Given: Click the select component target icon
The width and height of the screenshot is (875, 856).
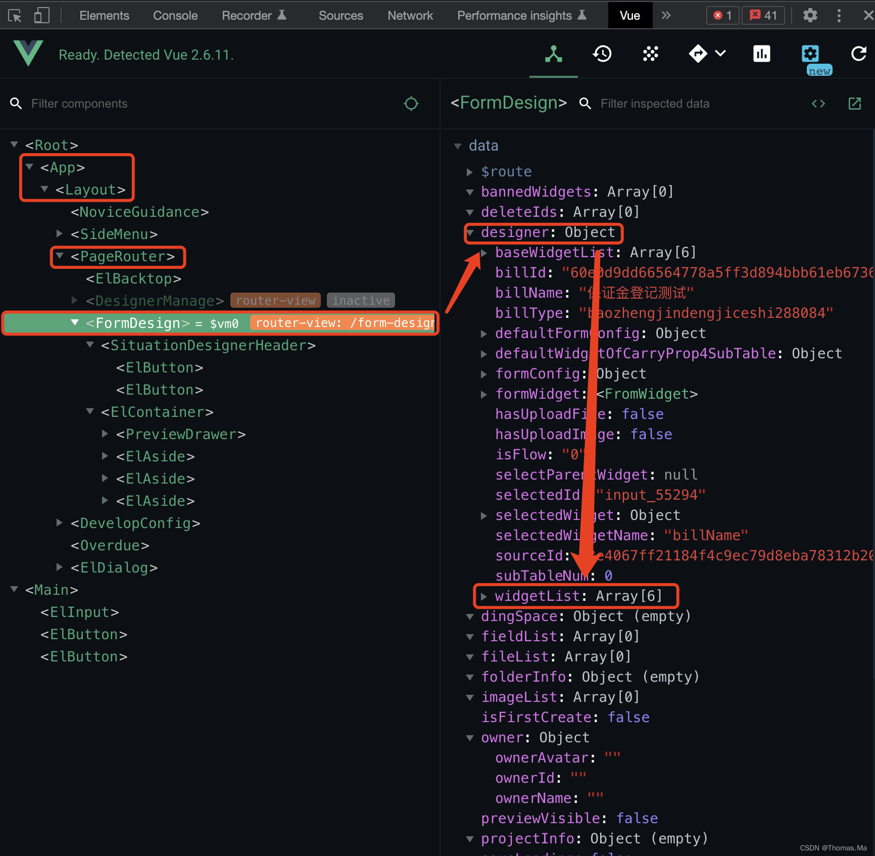Looking at the screenshot, I should click(411, 104).
